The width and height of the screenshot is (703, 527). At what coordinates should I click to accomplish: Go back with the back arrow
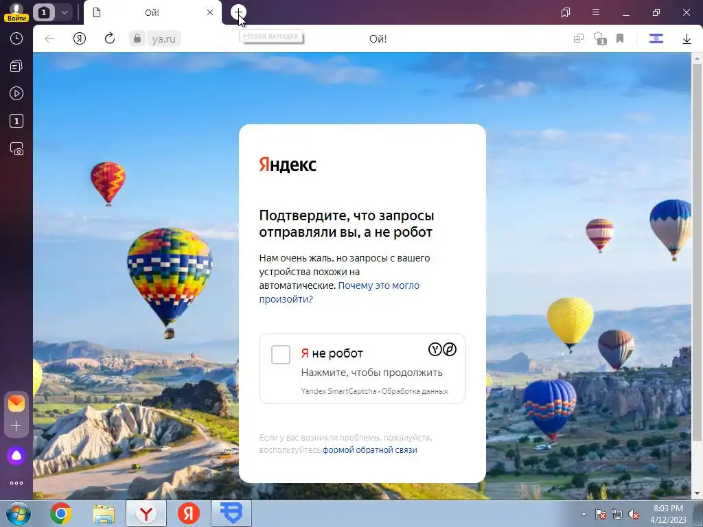(49, 39)
